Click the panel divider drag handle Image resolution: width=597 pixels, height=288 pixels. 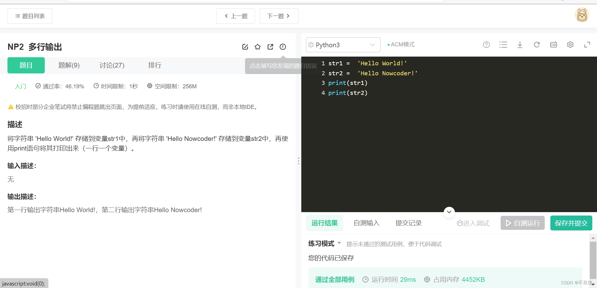pos(298,161)
